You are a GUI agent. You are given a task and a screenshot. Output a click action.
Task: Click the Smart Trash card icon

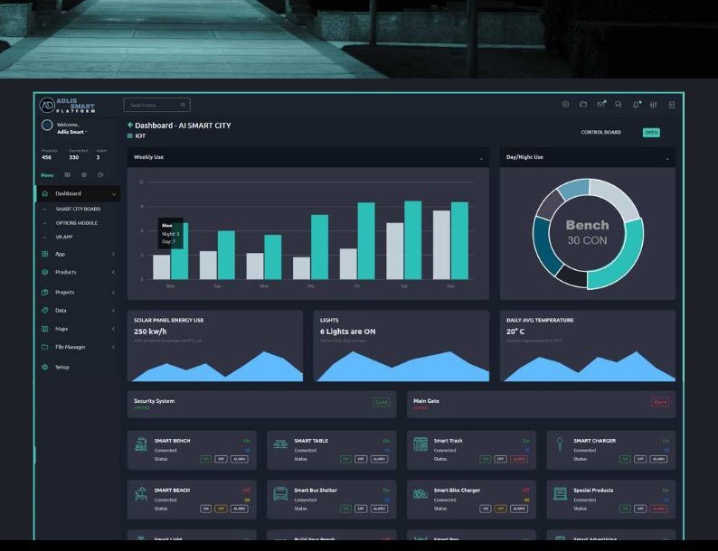coord(420,444)
